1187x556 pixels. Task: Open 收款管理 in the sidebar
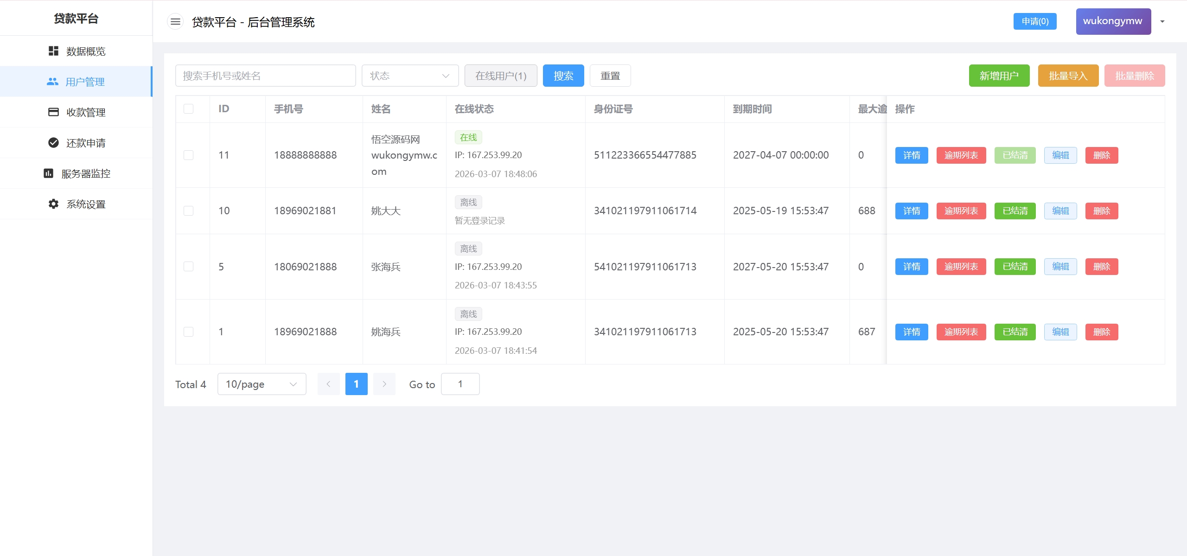[86, 112]
